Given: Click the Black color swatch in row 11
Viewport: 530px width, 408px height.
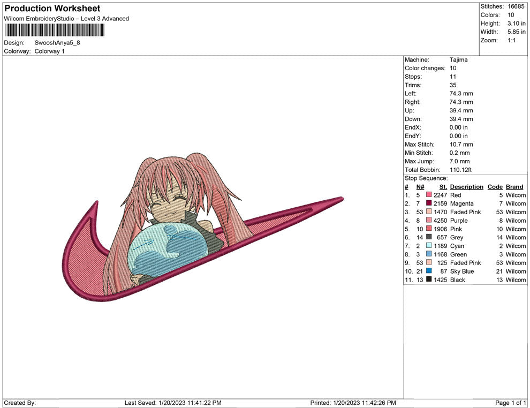Looking at the screenshot, I should point(429,279).
